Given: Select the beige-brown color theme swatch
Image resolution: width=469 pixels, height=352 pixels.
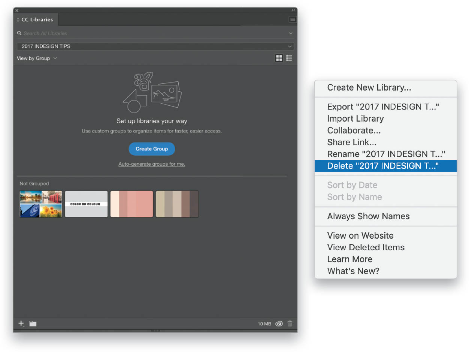Looking at the screenshot, I should pos(177,204).
